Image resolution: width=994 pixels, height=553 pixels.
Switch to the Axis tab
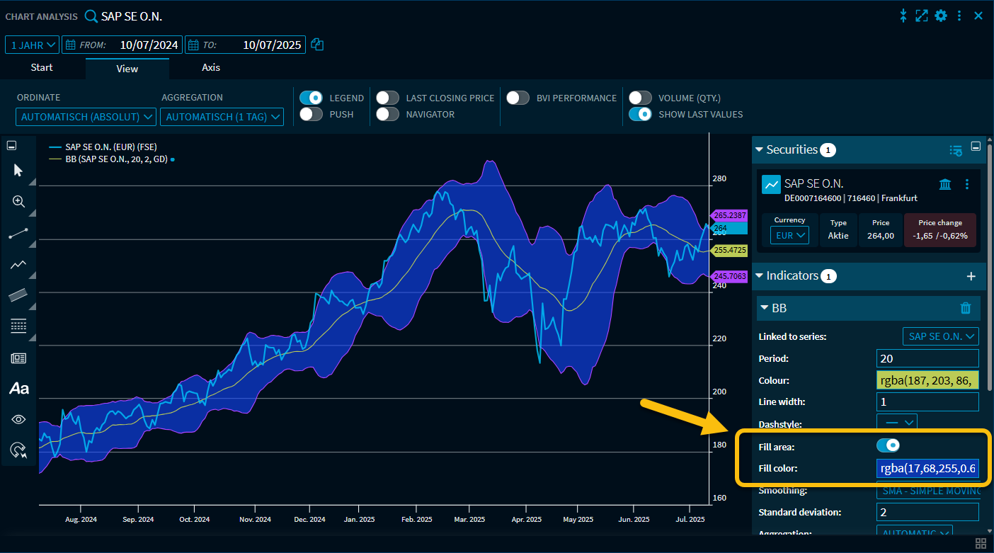point(210,68)
